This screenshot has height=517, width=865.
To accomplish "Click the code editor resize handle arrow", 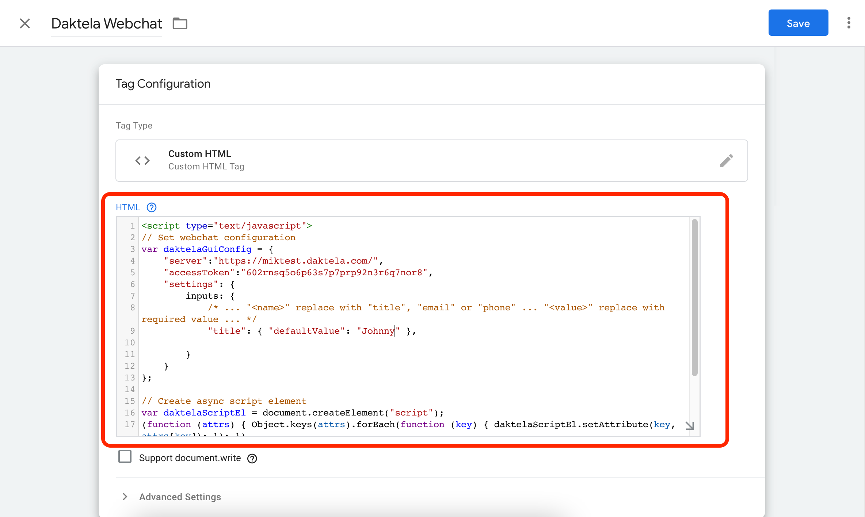I will tap(689, 426).
